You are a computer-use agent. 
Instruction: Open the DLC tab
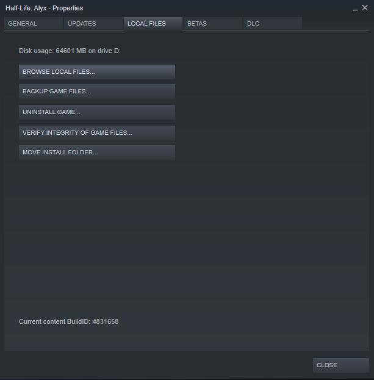tap(272, 24)
